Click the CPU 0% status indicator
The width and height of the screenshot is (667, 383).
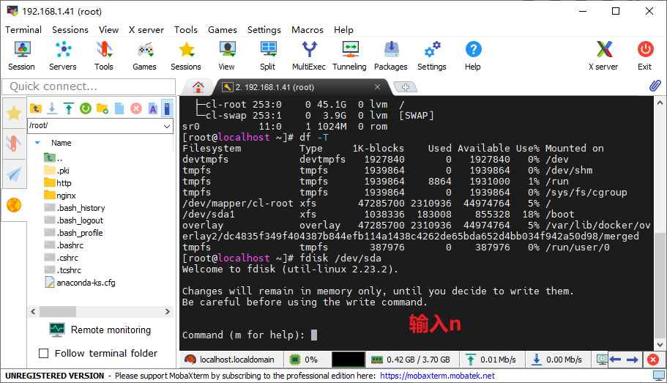click(303, 360)
